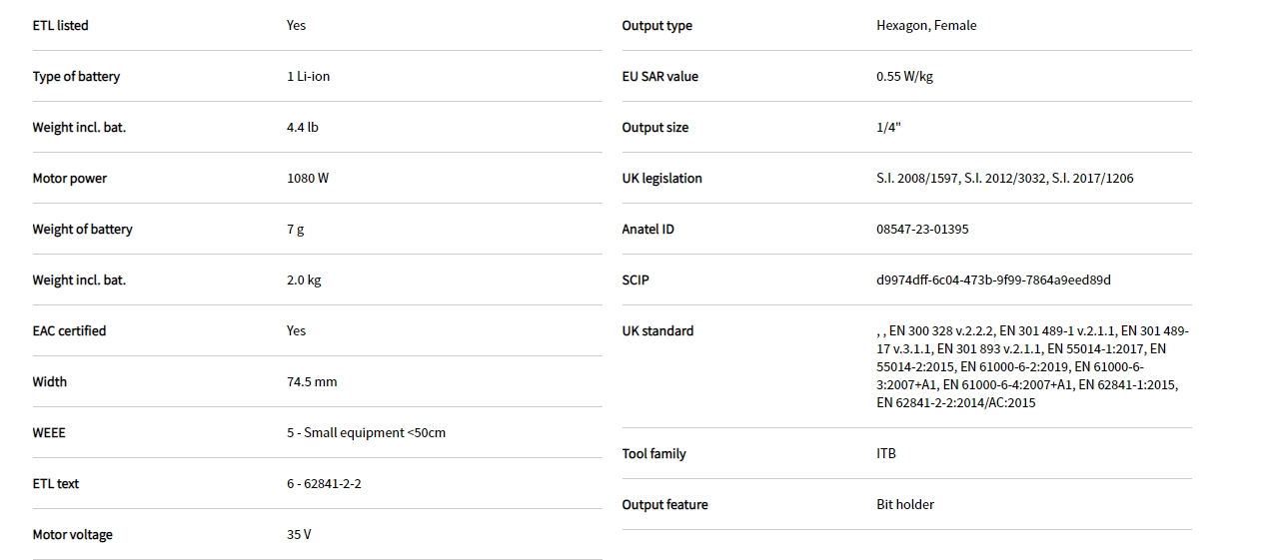This screenshot has height=560, width=1277.
Task: Click the Anatel ID number 08547-23-01395
Action: point(922,230)
